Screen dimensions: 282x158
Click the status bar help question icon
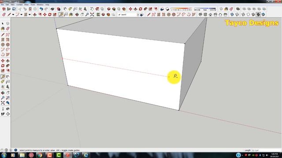16,150
